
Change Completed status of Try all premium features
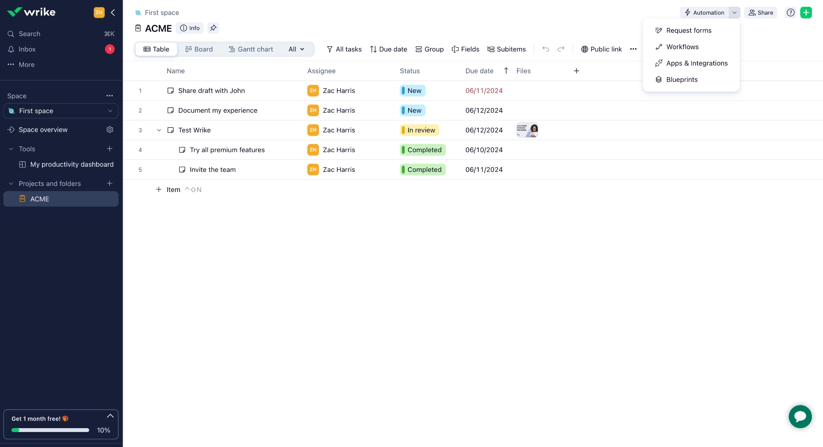coord(423,150)
